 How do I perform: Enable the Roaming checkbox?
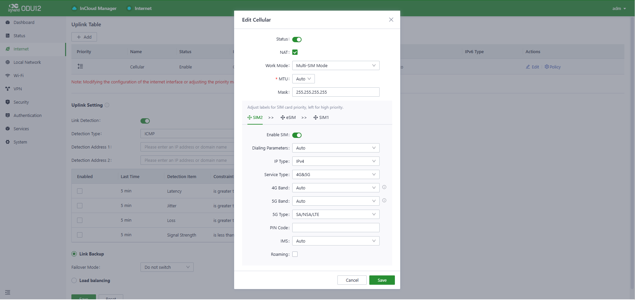(295, 254)
